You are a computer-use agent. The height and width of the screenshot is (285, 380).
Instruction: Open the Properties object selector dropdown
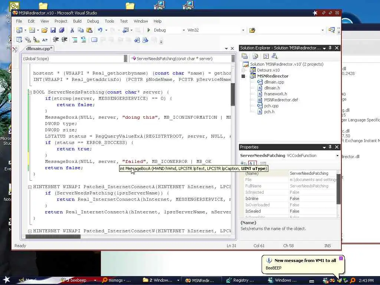point(337,155)
